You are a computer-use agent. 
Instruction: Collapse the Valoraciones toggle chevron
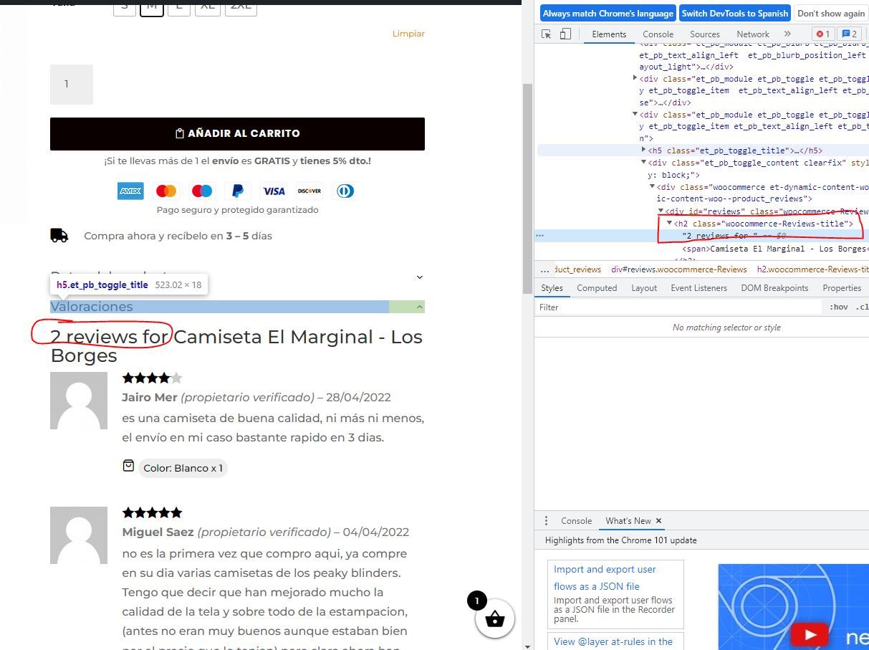[x=420, y=307]
